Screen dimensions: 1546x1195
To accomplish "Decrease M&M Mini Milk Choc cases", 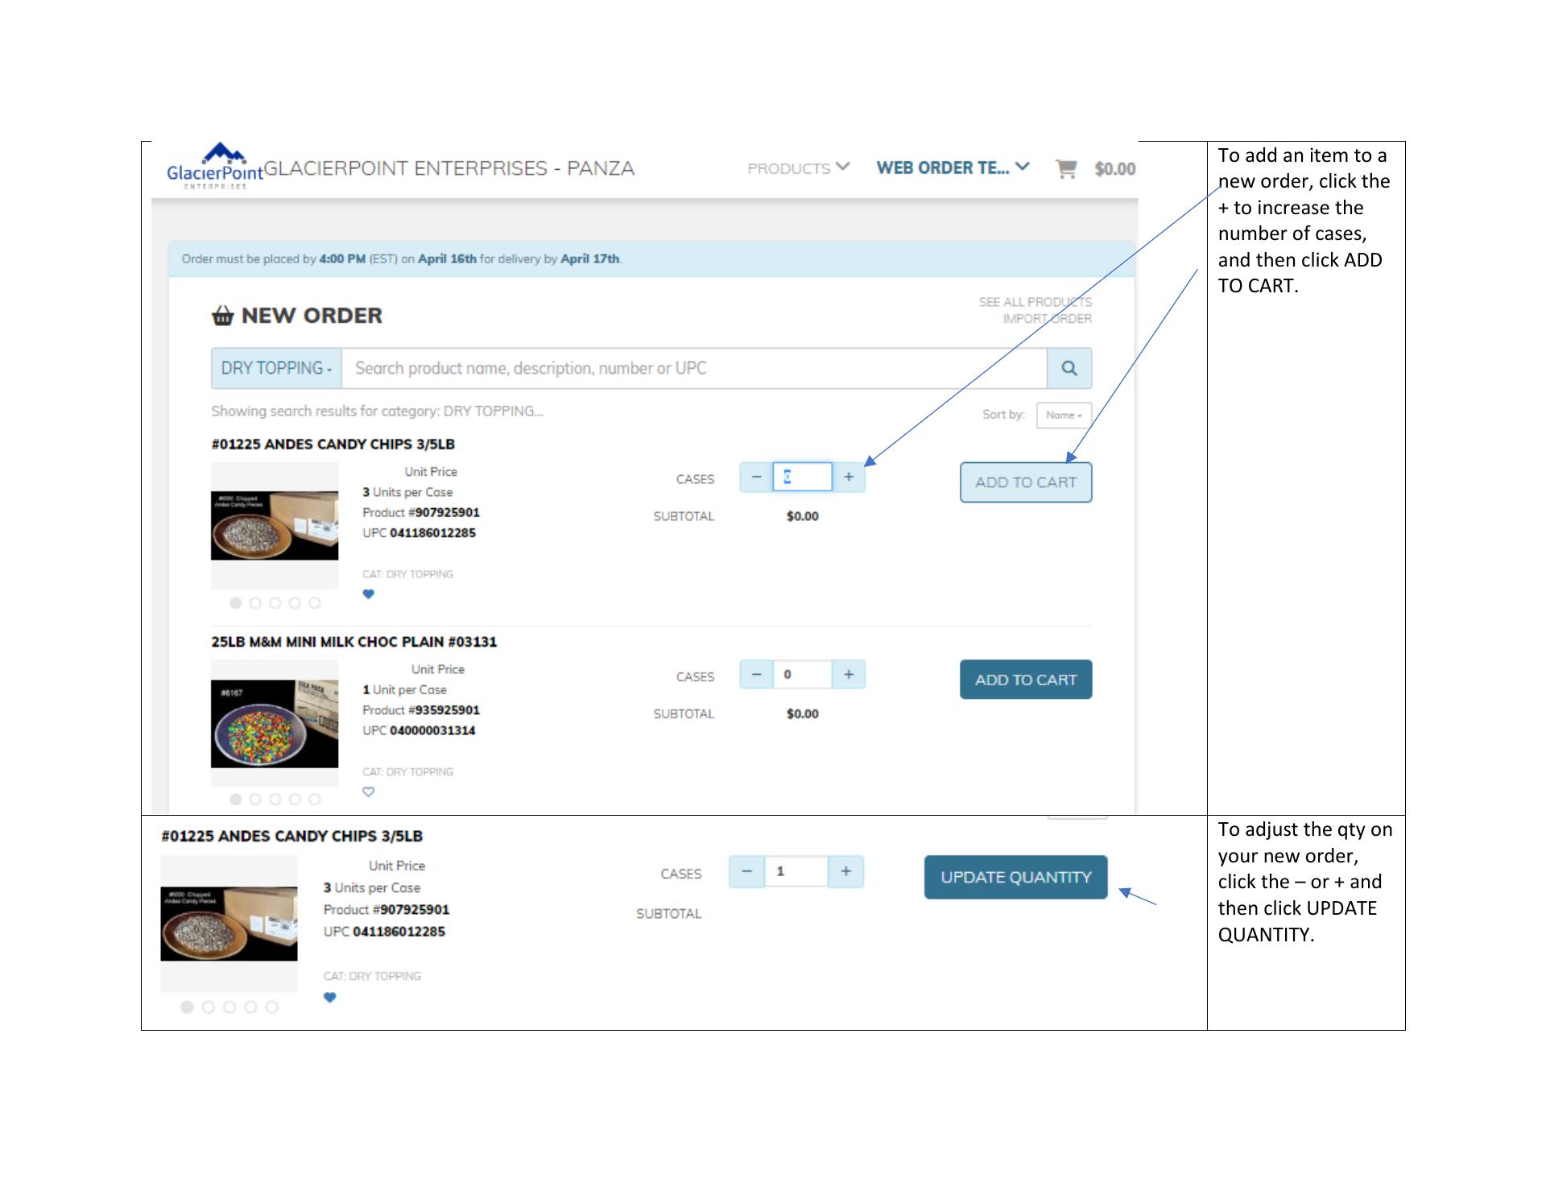I will [x=756, y=674].
